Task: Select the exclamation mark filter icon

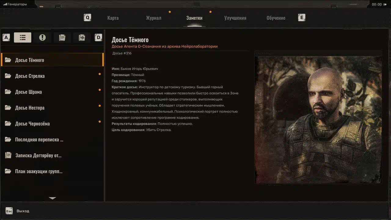Action: pyautogui.click(x=42, y=38)
